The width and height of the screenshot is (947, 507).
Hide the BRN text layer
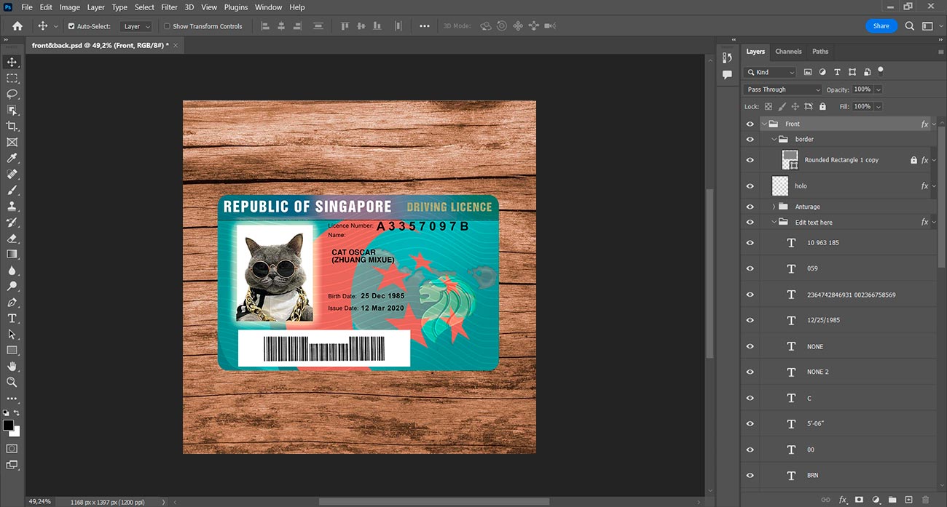click(x=750, y=476)
